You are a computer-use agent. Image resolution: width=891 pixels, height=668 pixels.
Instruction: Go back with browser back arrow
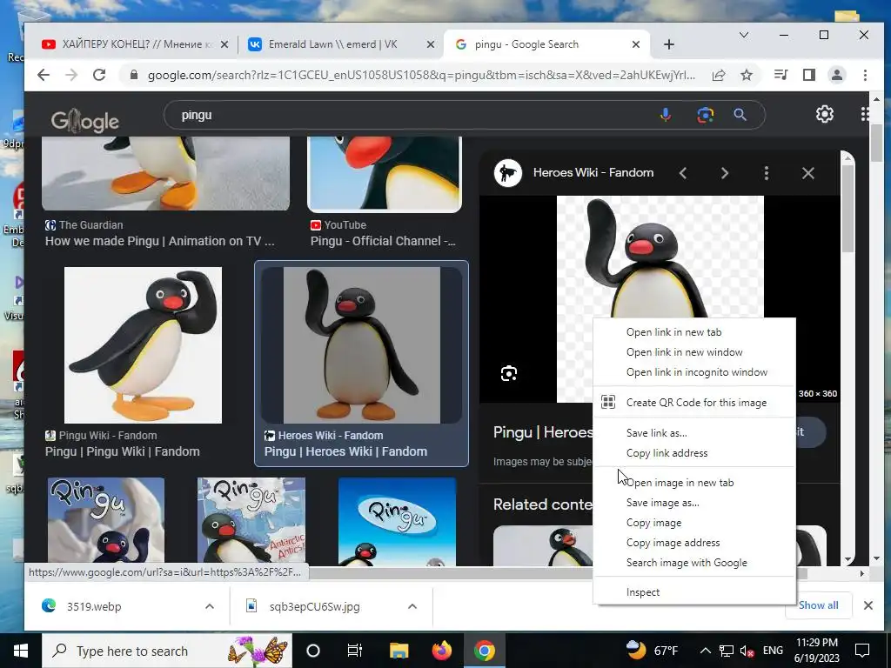[x=44, y=75]
